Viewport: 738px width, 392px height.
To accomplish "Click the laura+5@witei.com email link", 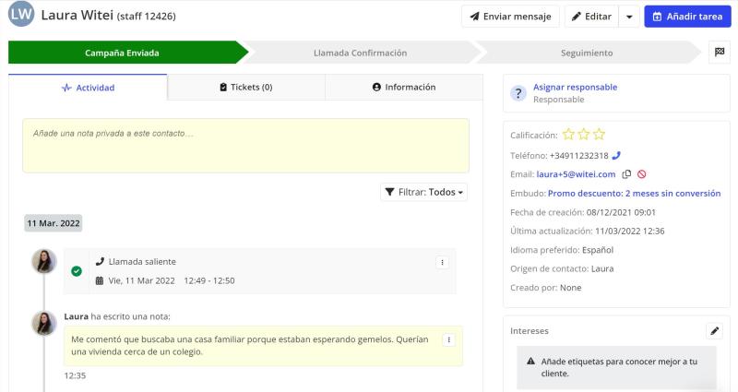I will [x=576, y=174].
